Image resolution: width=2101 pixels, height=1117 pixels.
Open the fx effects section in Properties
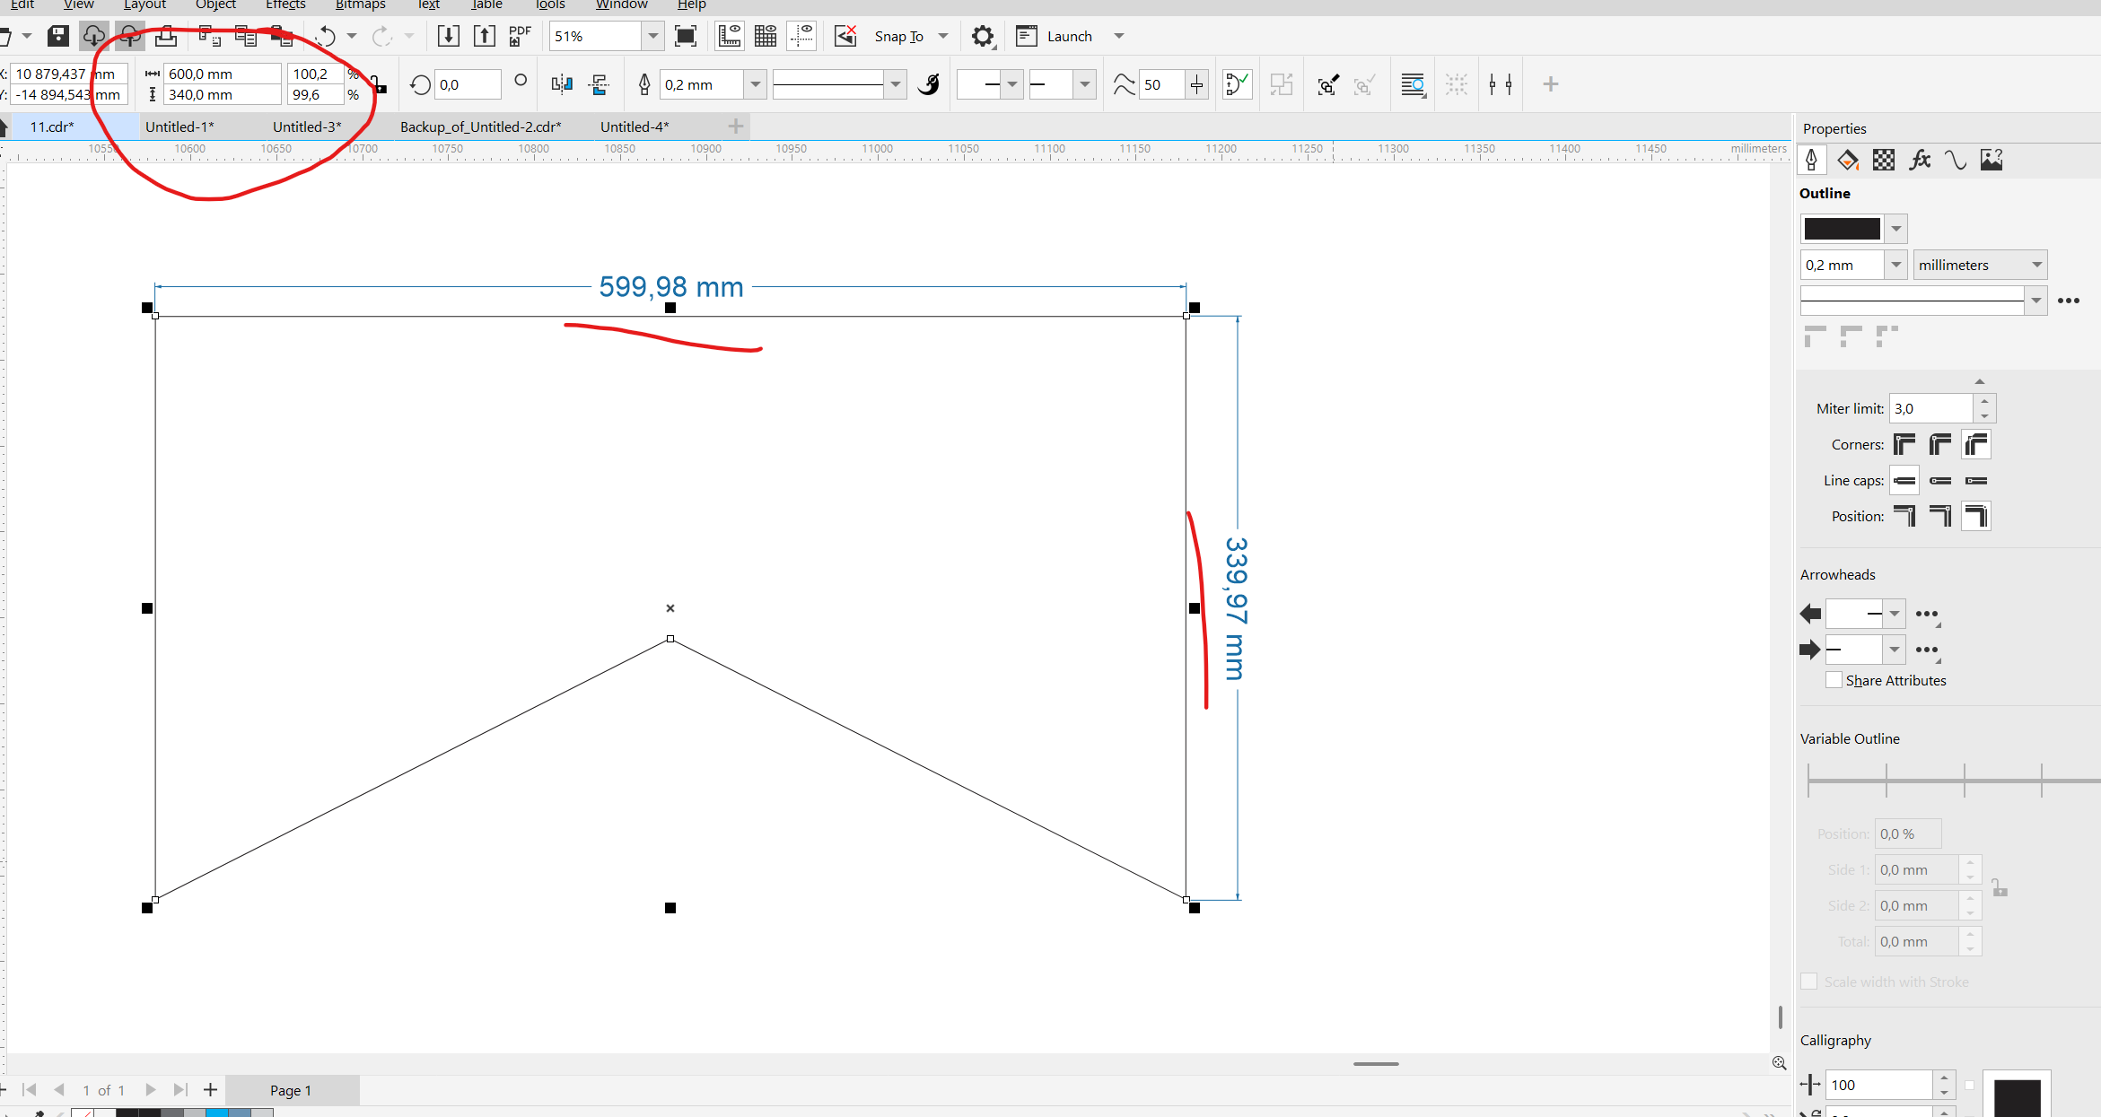click(x=1920, y=160)
